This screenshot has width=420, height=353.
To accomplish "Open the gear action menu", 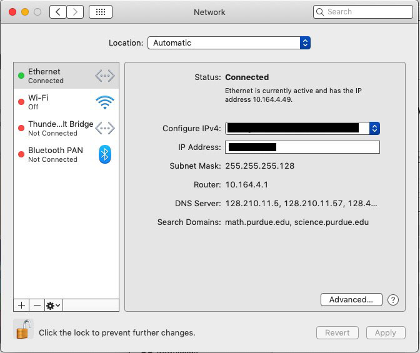I will [x=53, y=305].
